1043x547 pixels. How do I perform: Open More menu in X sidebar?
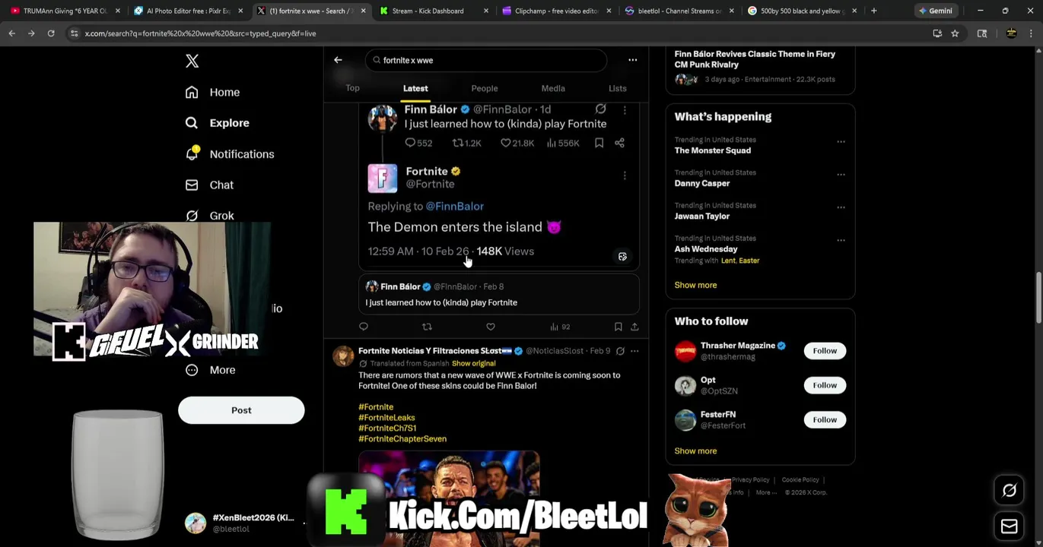pyautogui.click(x=211, y=370)
